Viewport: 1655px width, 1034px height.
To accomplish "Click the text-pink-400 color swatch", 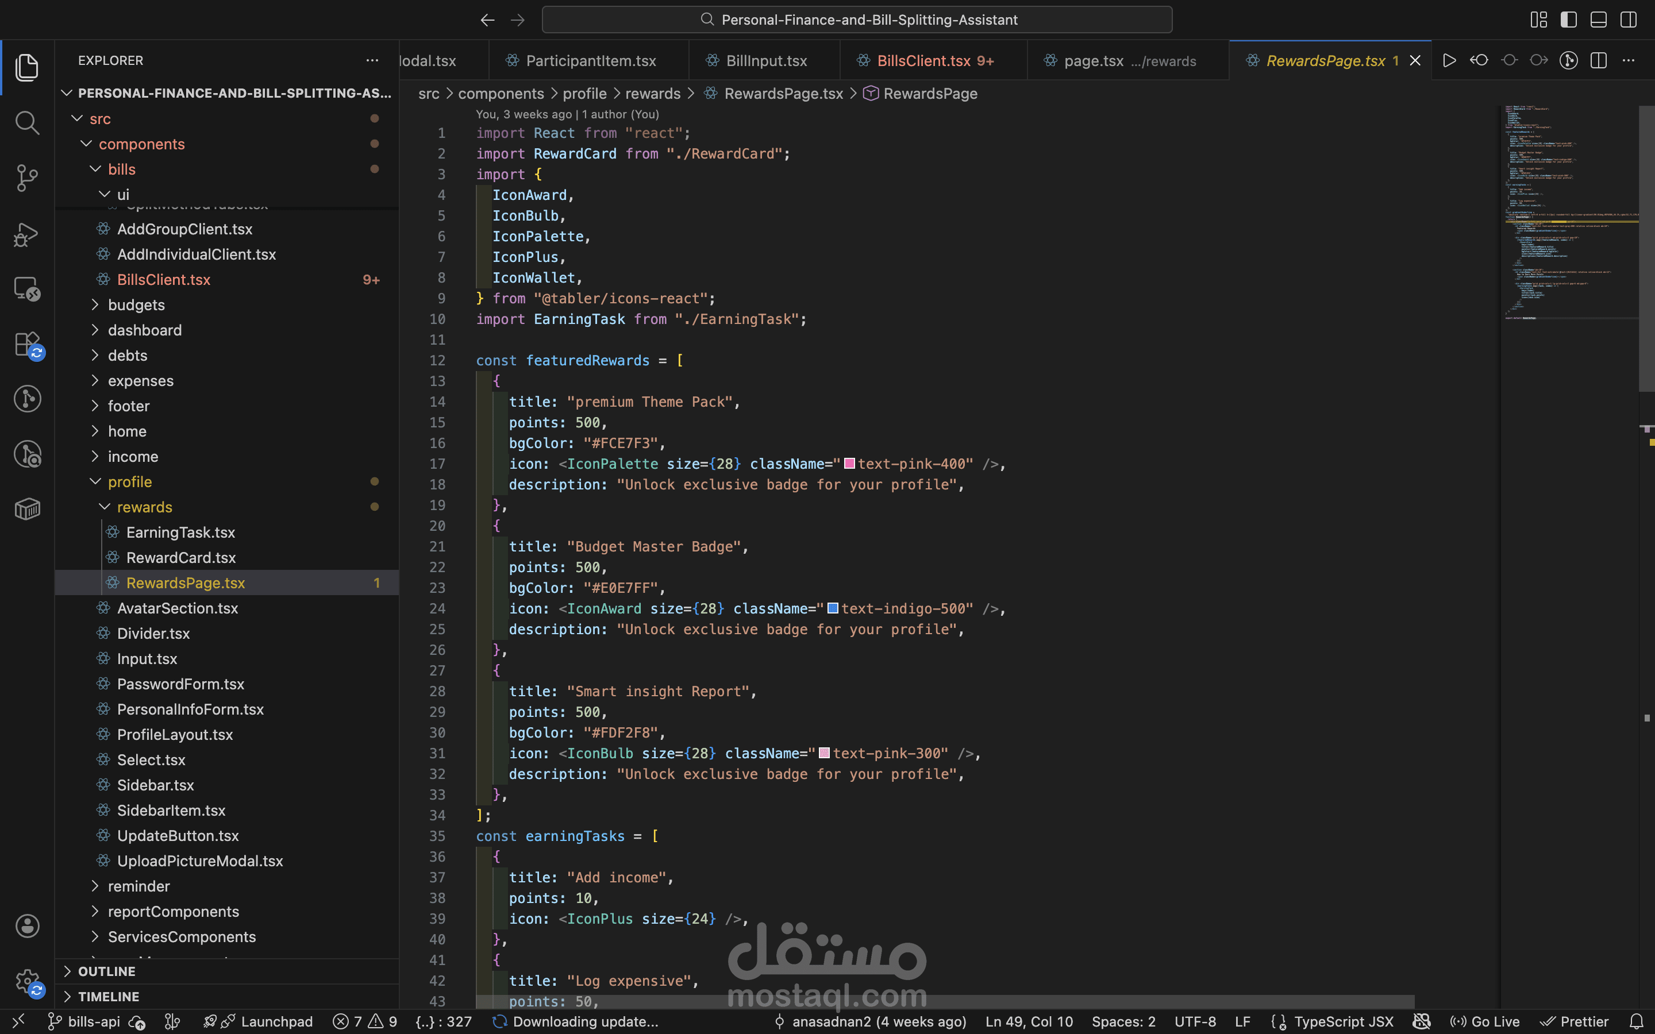I will [849, 464].
